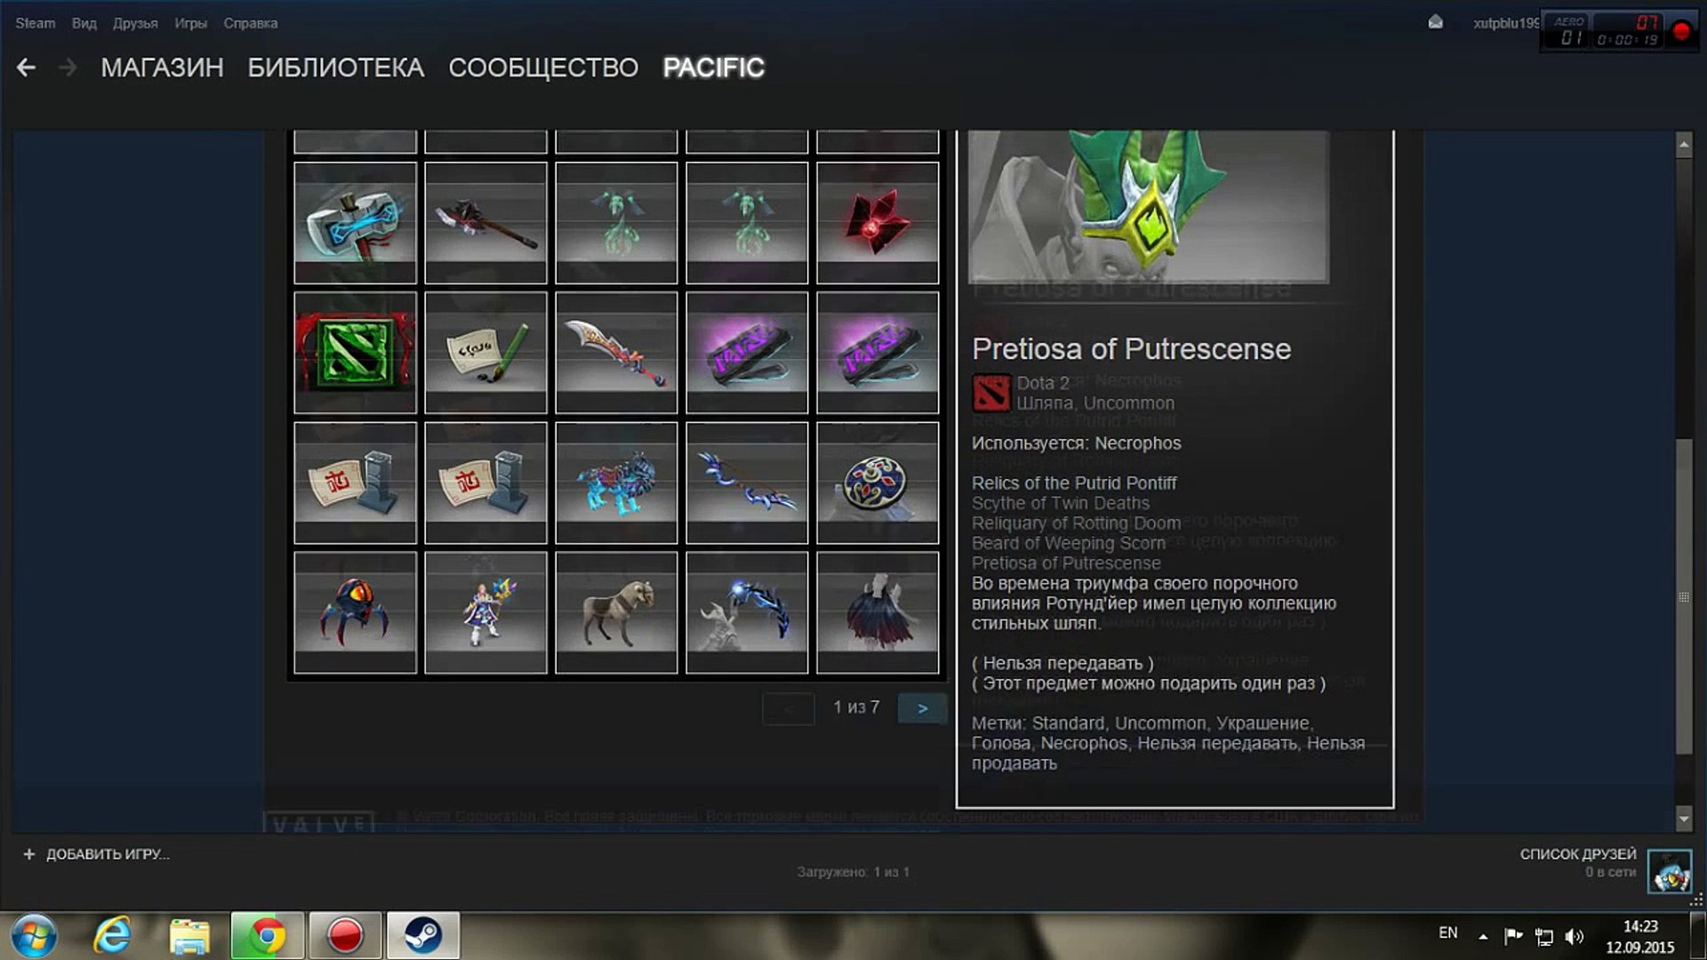Launch Internet Explorer from taskbar

112,936
